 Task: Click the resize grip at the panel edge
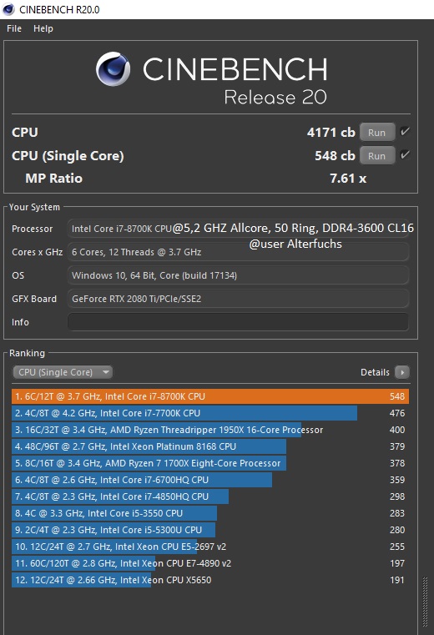pos(425,602)
